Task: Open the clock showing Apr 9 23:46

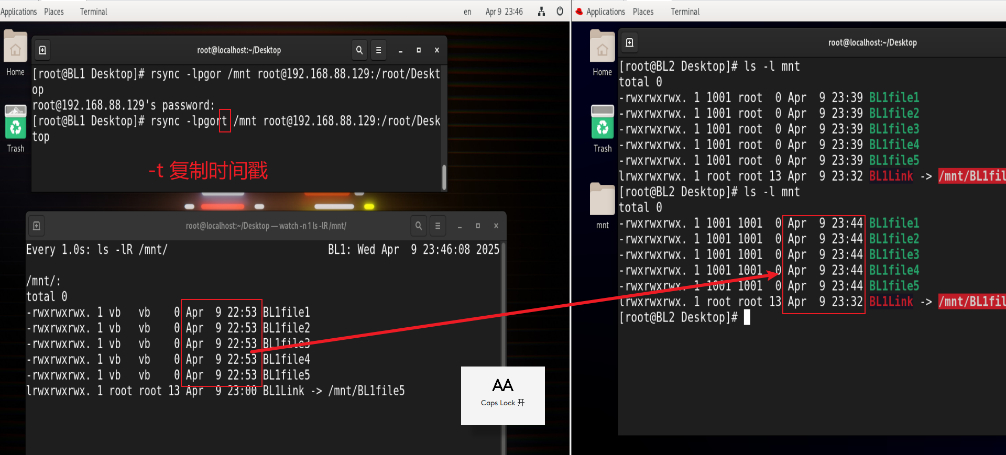Action: pyautogui.click(x=504, y=12)
